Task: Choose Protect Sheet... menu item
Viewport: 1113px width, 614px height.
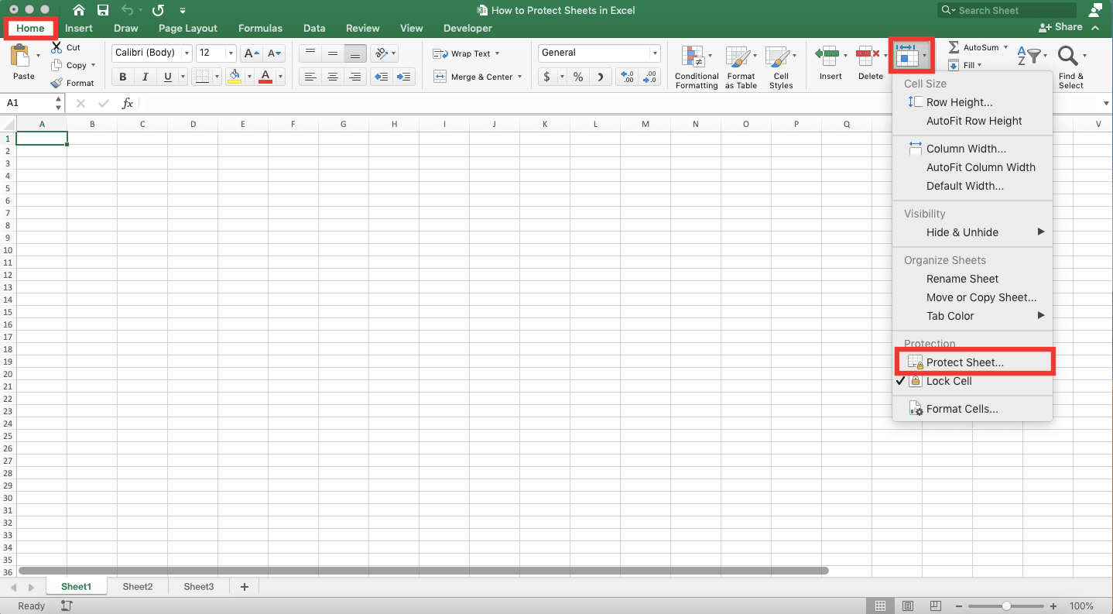Action: pos(973,362)
